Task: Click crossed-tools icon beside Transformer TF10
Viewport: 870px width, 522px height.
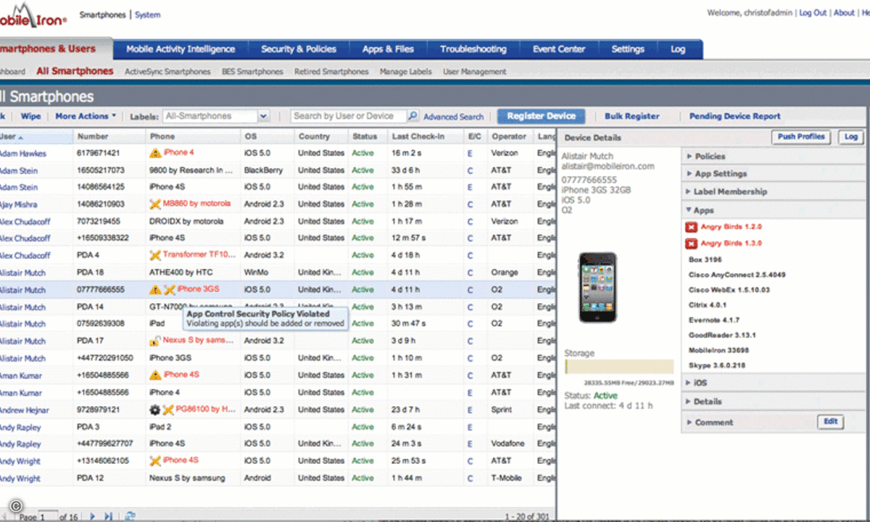Action: [x=155, y=255]
